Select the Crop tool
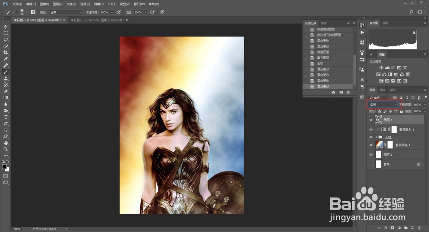The width and height of the screenshot is (429, 232). coord(6,52)
